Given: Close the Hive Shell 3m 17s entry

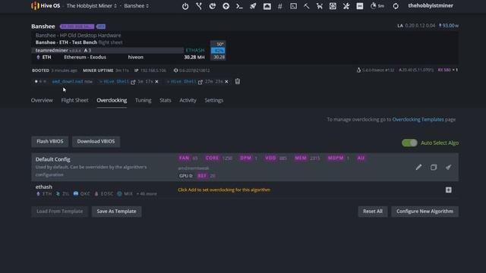Looking at the screenshot, I should tap(156, 81).
